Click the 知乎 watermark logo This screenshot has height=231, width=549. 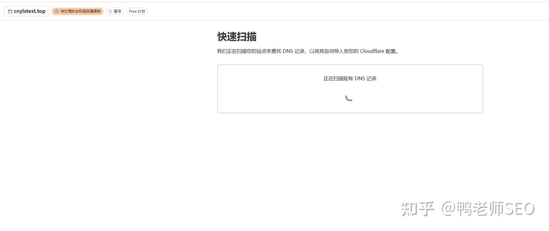tap(418, 209)
